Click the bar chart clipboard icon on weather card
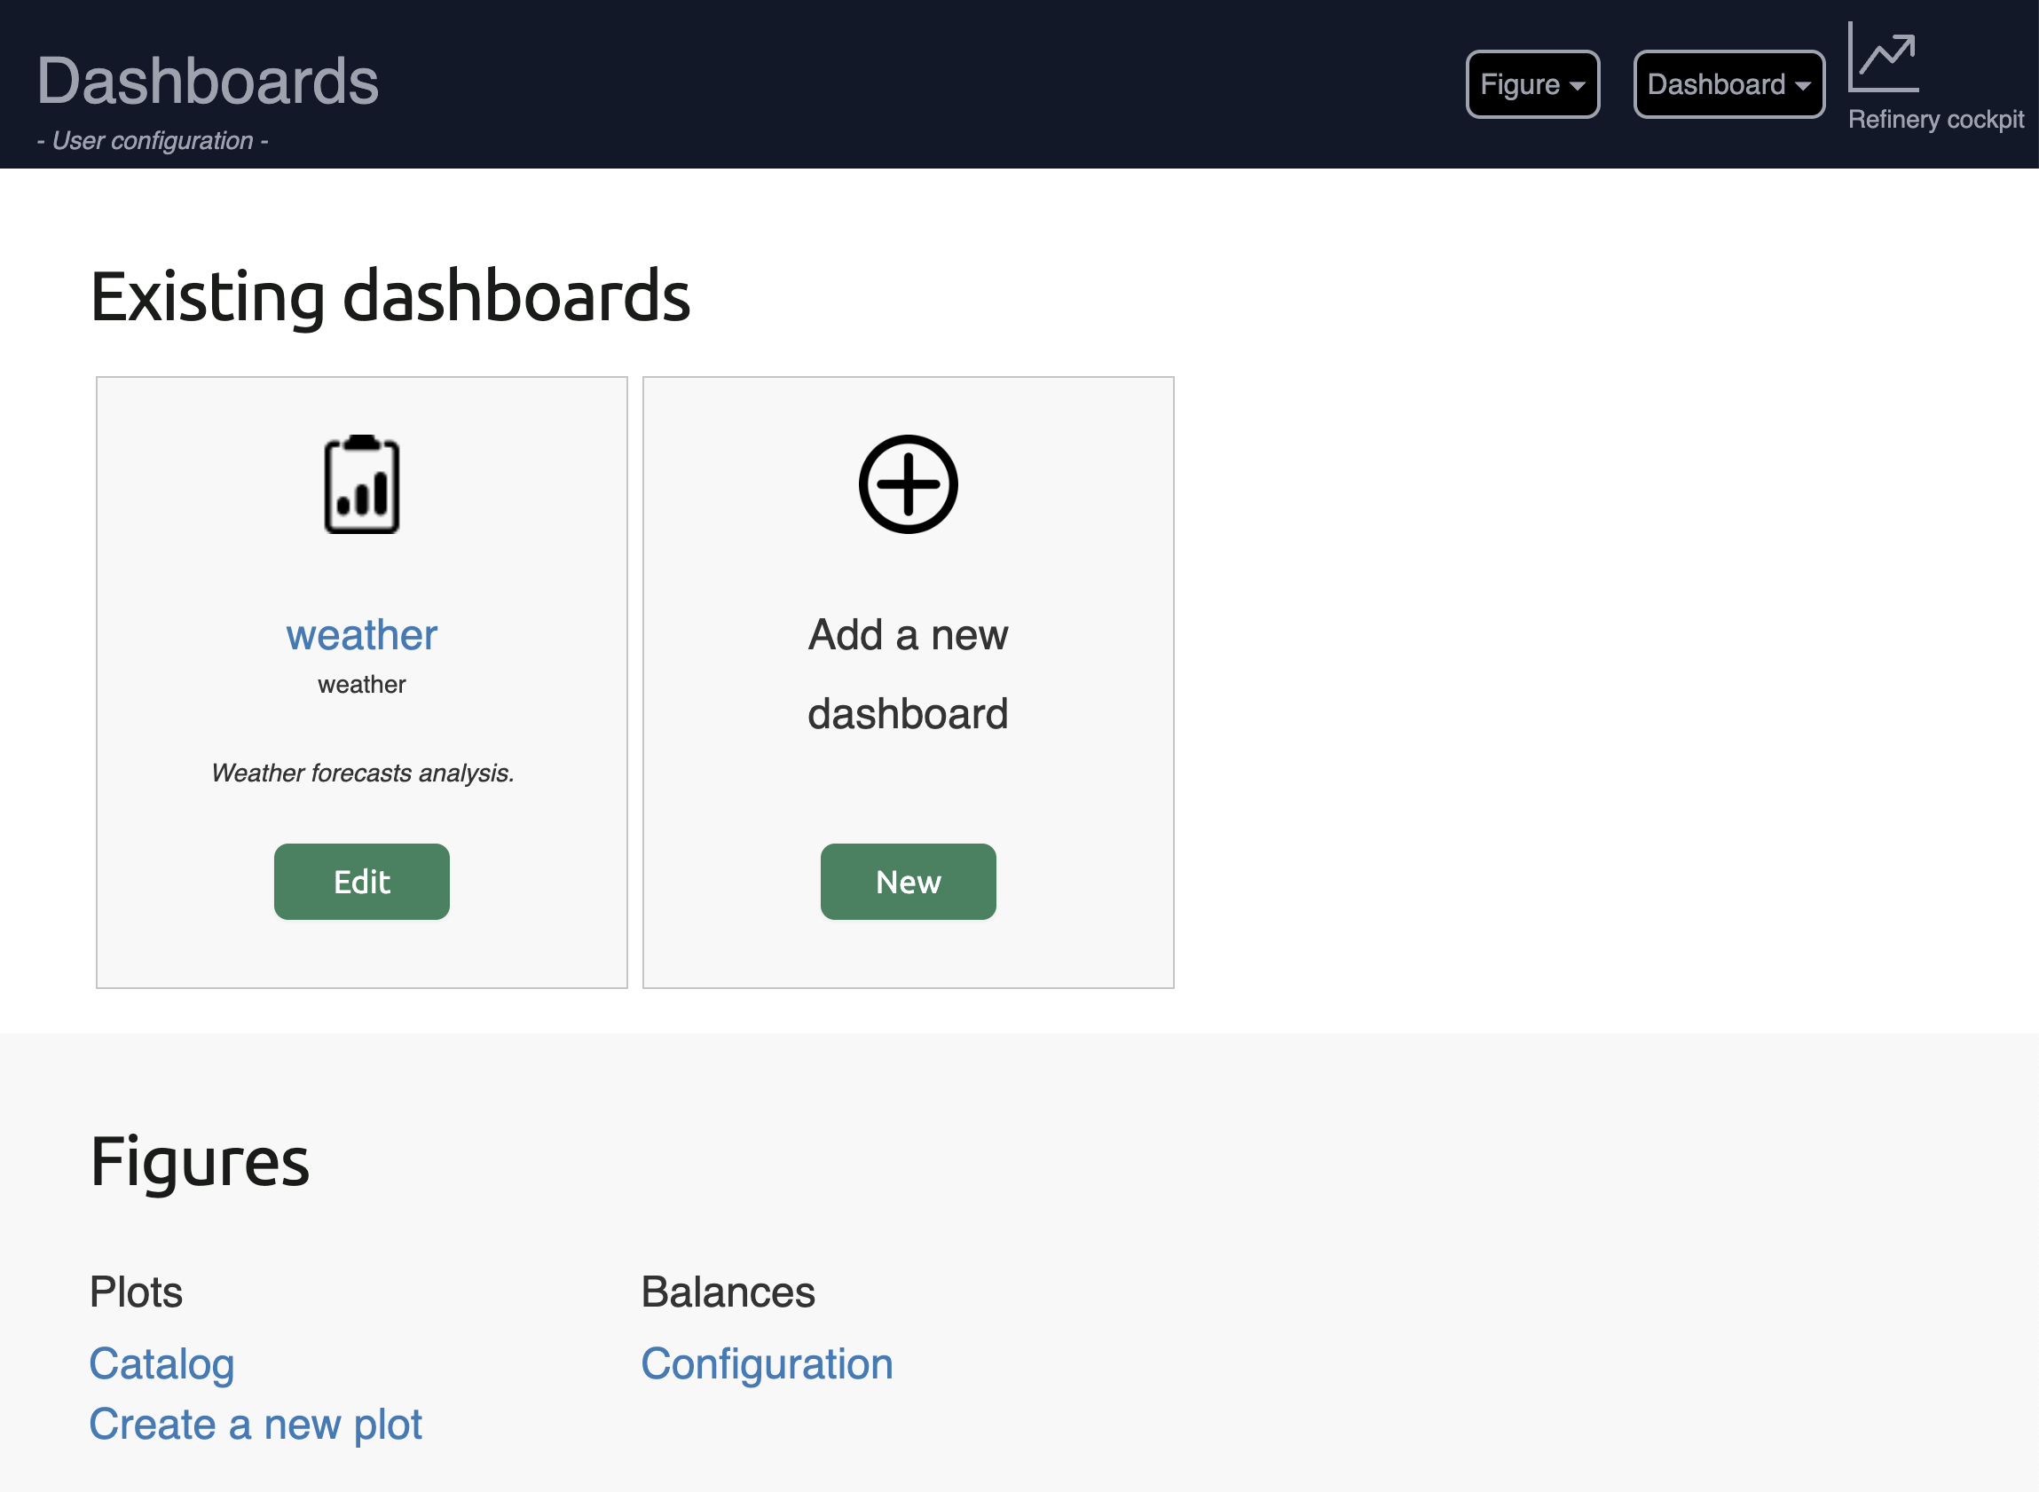 tap(361, 484)
